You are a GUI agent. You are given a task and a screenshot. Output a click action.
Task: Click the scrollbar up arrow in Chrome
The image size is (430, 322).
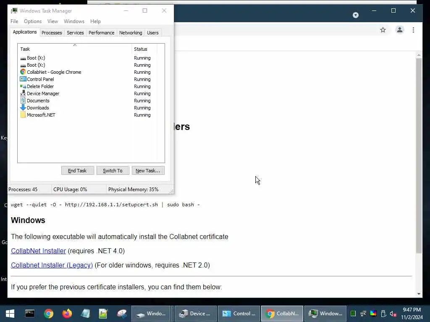tap(419, 55)
